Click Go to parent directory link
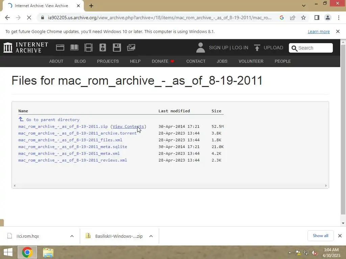Viewport: 346px width, 259px height. [53, 120]
